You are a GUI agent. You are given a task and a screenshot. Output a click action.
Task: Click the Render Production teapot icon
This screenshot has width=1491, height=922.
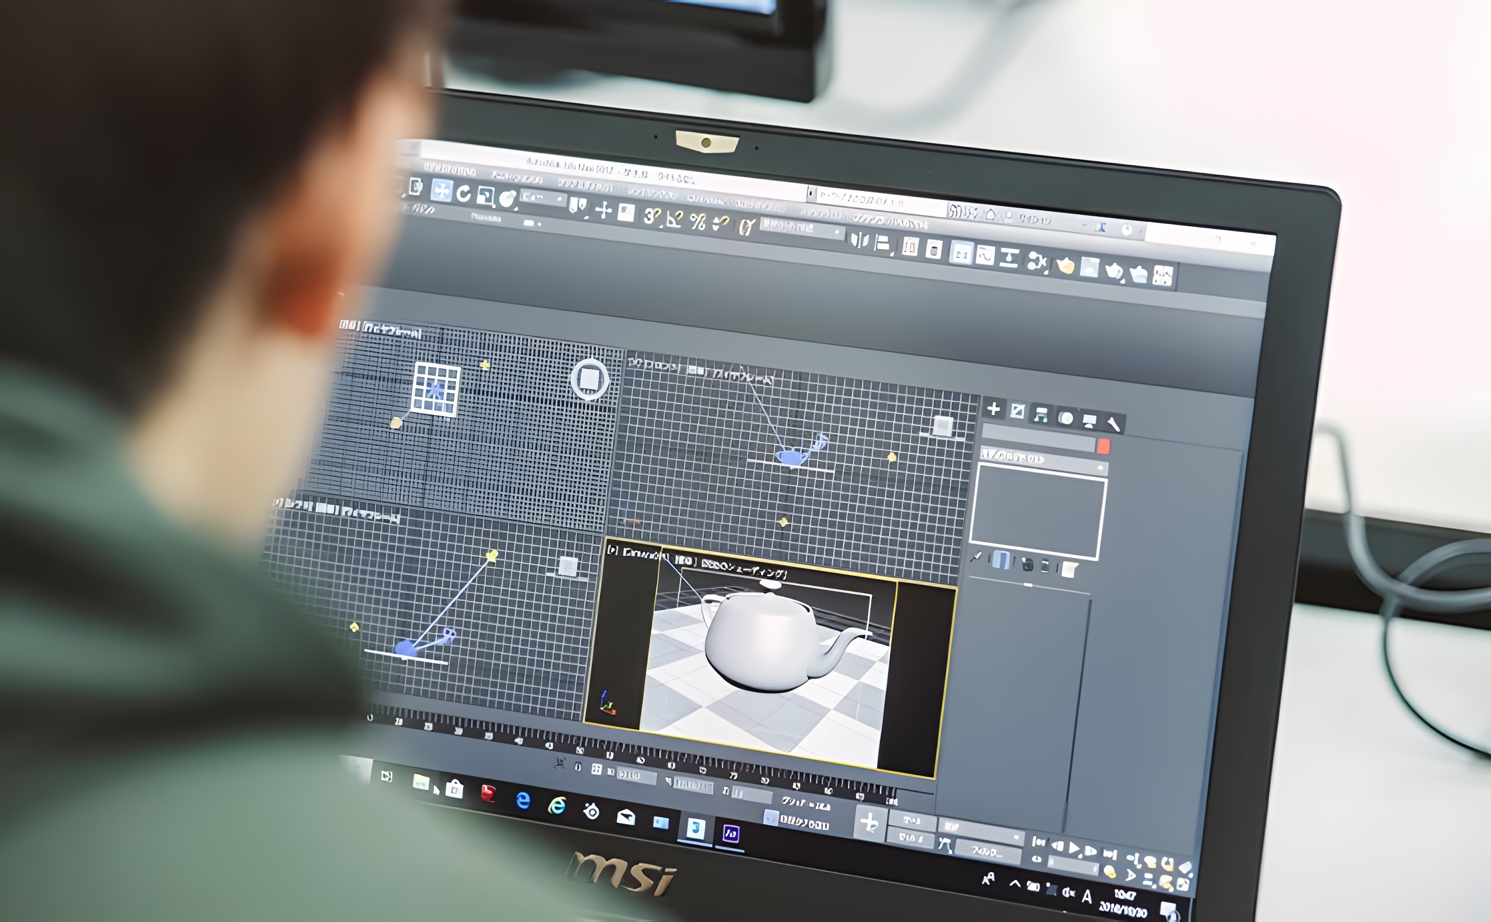pyautogui.click(x=1115, y=271)
